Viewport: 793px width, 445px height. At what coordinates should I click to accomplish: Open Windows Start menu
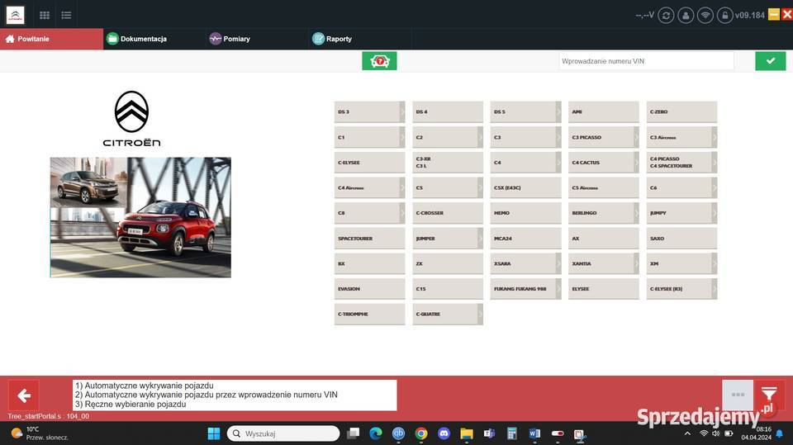214,433
